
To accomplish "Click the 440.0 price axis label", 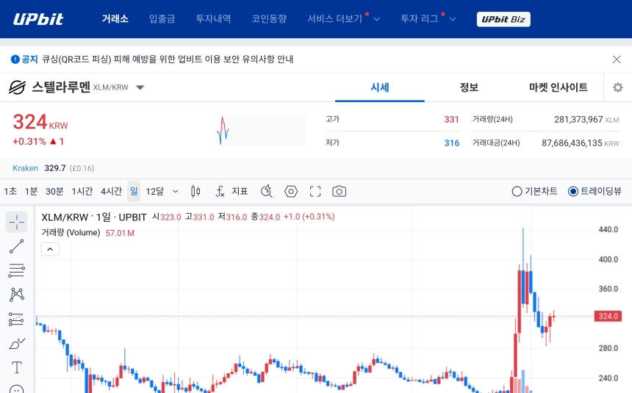I will pyautogui.click(x=608, y=229).
